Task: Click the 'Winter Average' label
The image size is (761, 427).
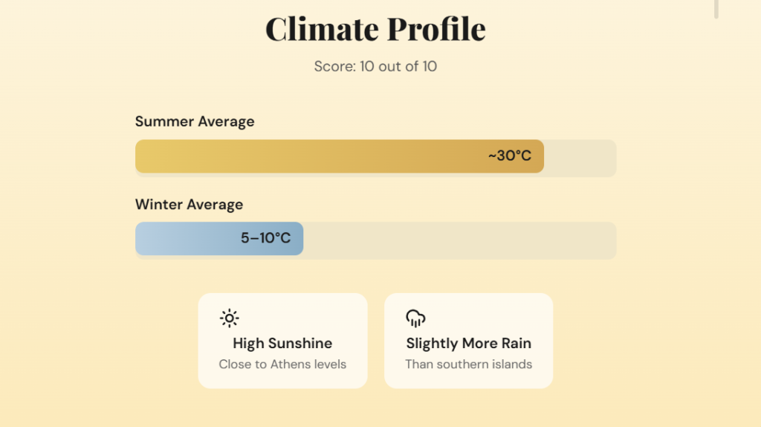Action: click(189, 204)
